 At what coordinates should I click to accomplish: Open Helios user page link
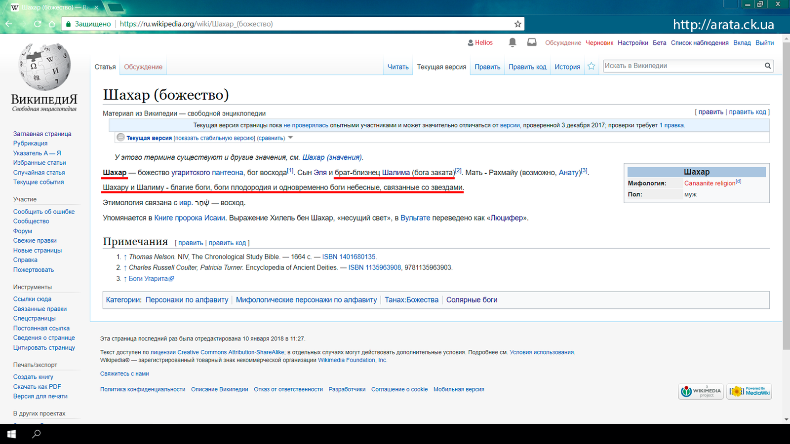[x=483, y=43]
